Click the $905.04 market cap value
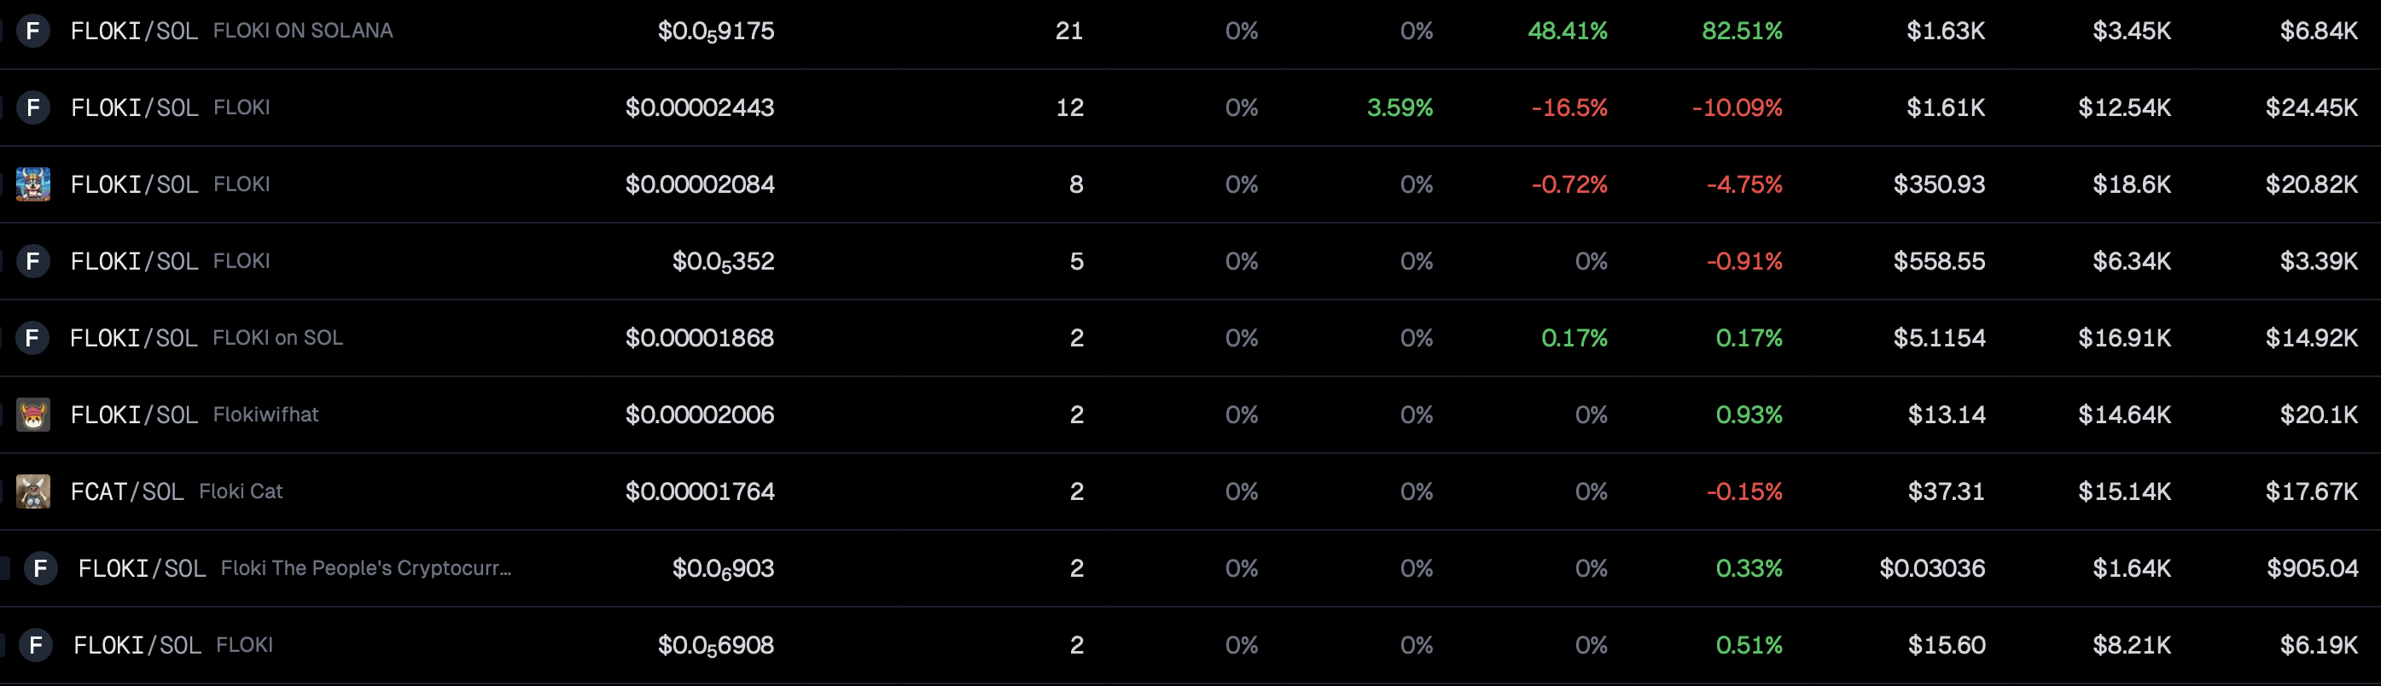 (x=2313, y=568)
